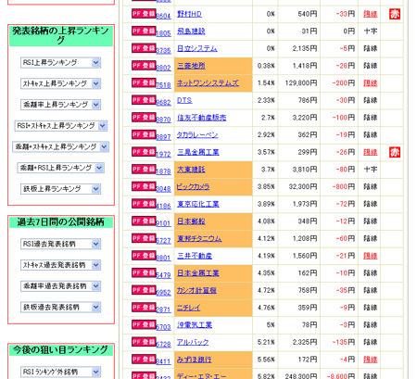Open the RSIランキング外銘柄 dropdown

click(x=60, y=372)
